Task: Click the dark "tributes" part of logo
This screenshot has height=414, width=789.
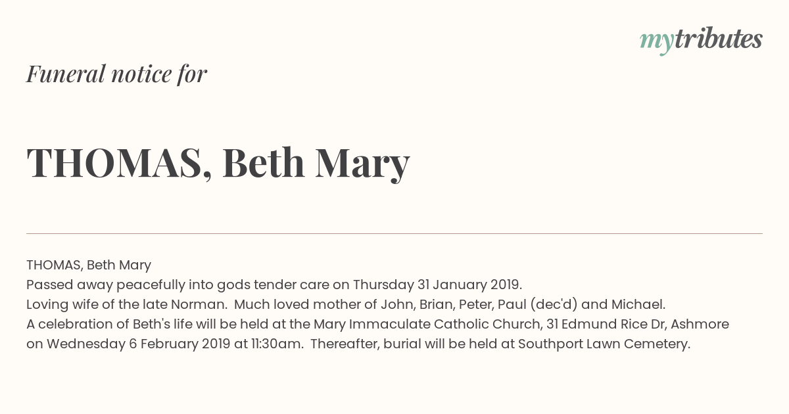Action: click(719, 39)
